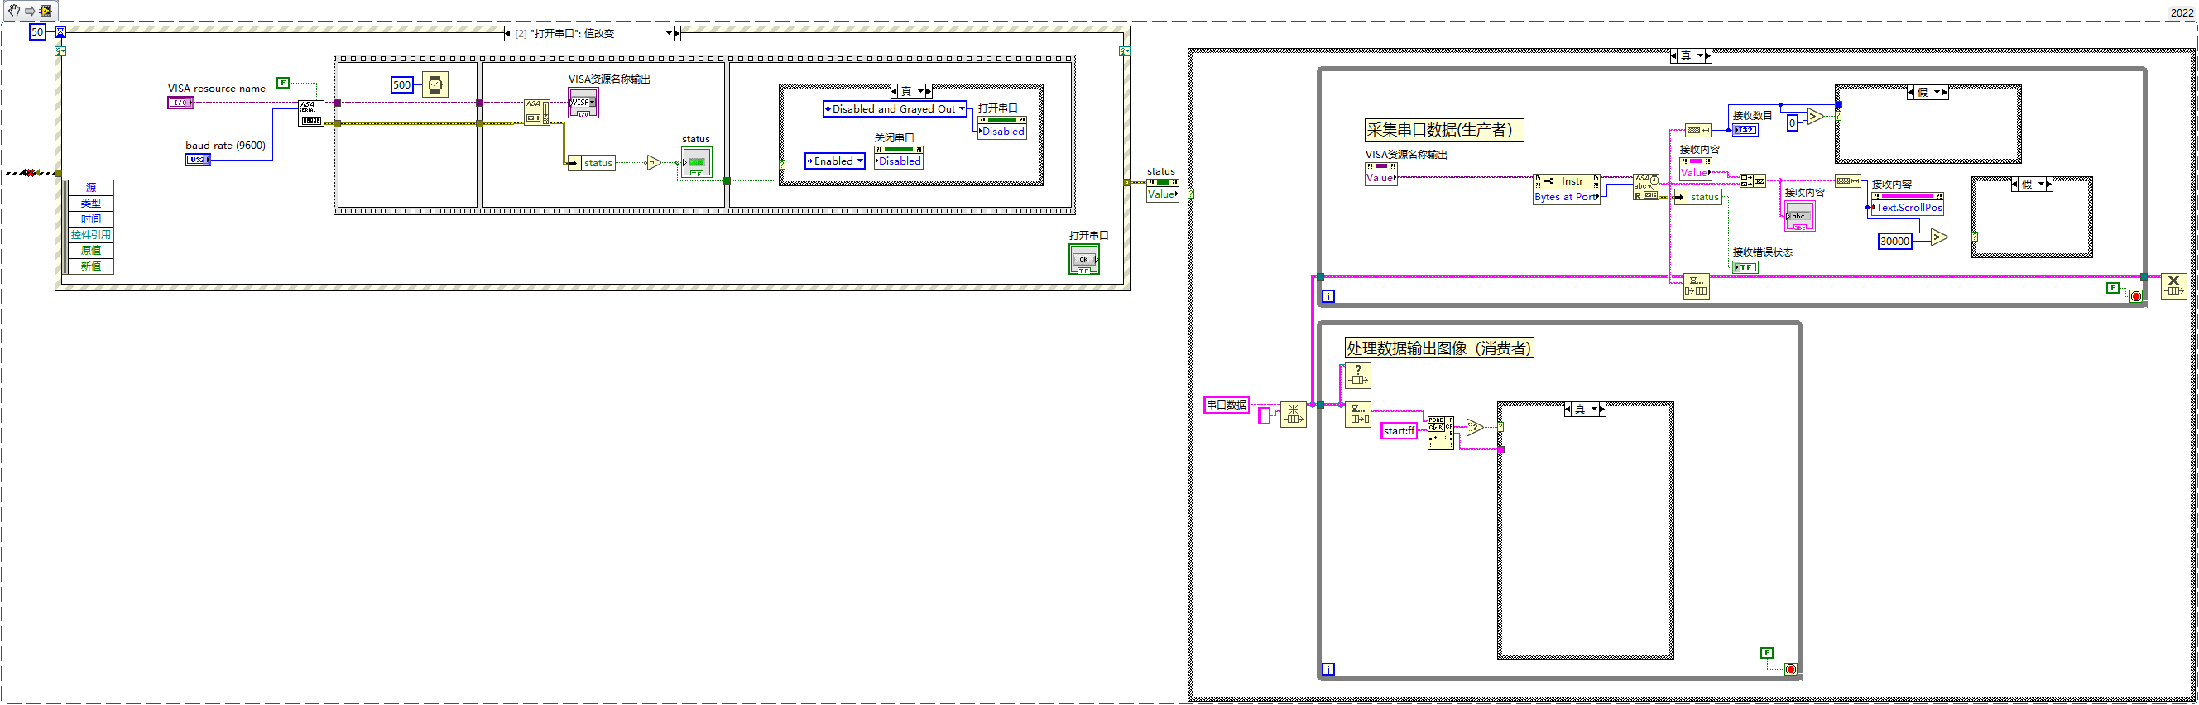This screenshot has width=2199, height=705.
Task: Select the Empty String comparison node
Action: coord(1474,427)
